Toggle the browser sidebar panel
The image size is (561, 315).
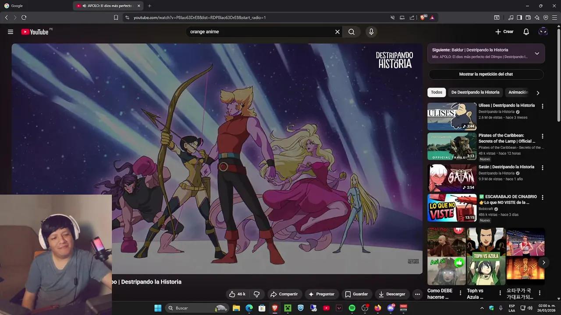[519, 17]
